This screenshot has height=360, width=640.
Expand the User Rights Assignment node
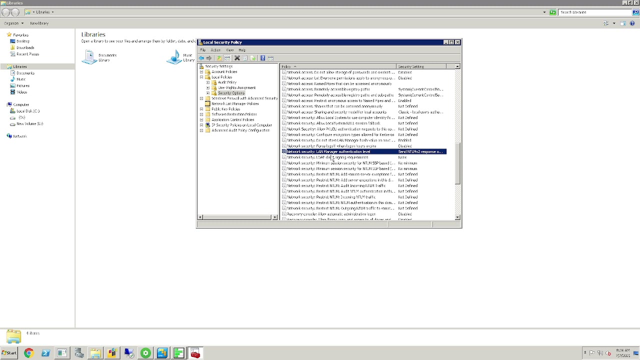208,88
